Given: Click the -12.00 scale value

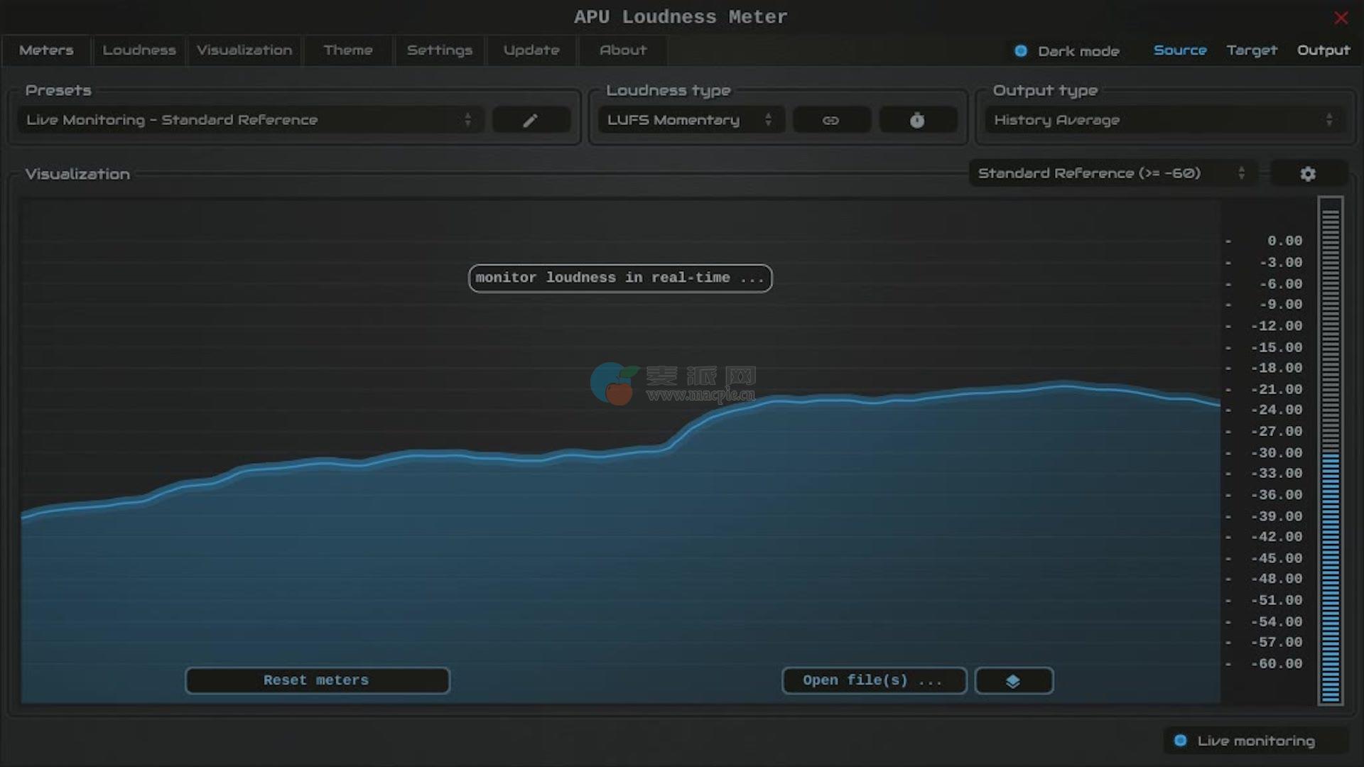Looking at the screenshot, I should 1277,325.
